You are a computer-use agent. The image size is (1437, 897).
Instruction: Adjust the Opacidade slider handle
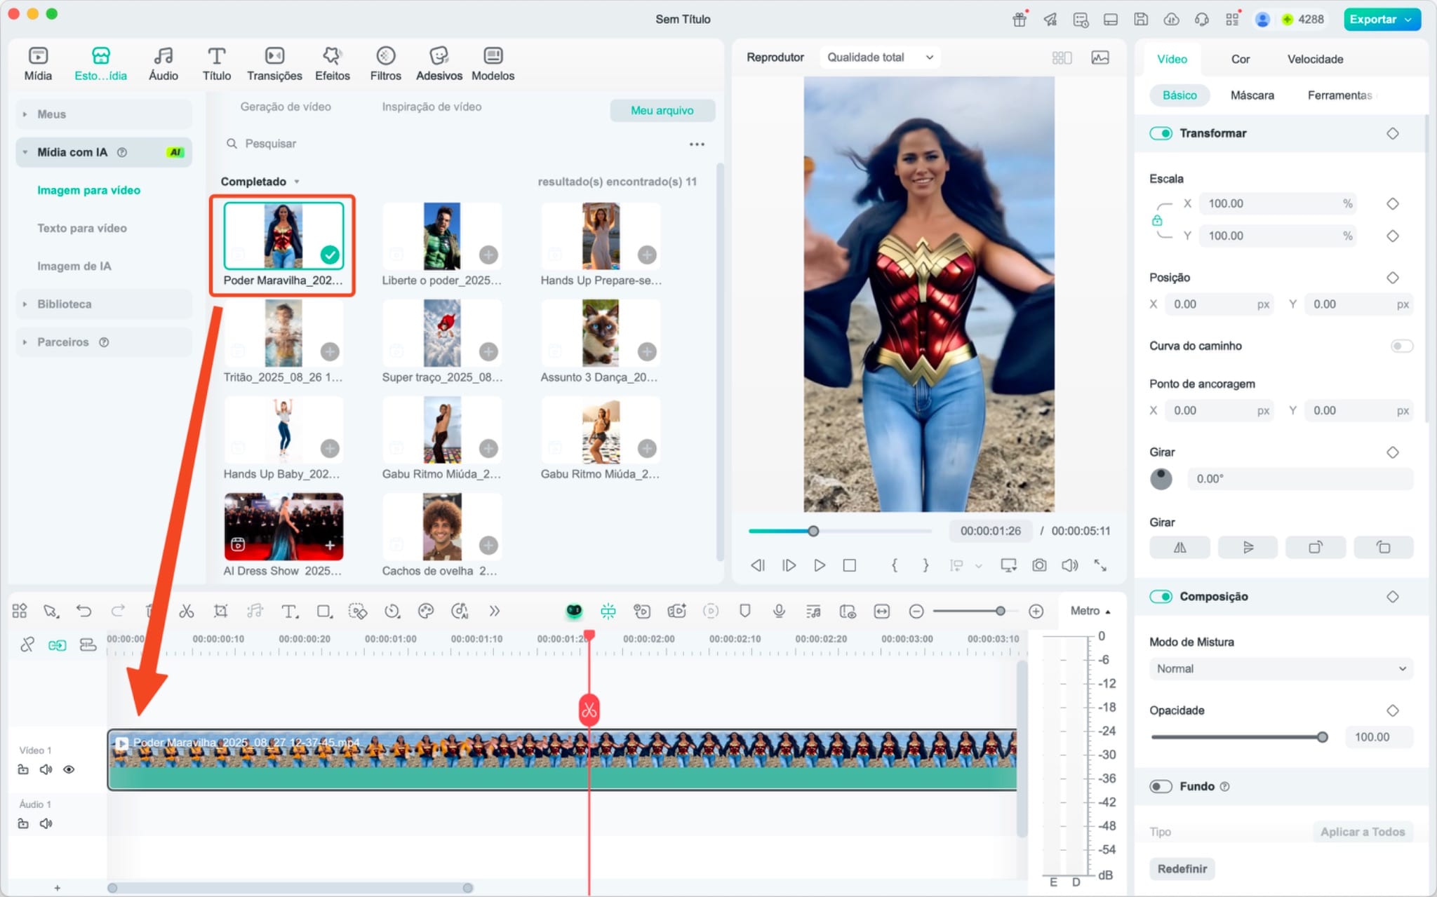1322,737
